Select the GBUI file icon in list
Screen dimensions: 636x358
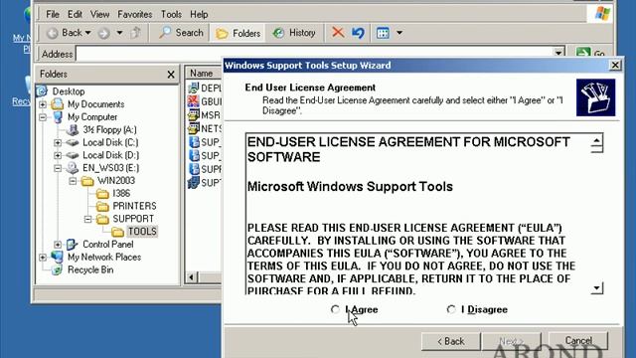(194, 100)
